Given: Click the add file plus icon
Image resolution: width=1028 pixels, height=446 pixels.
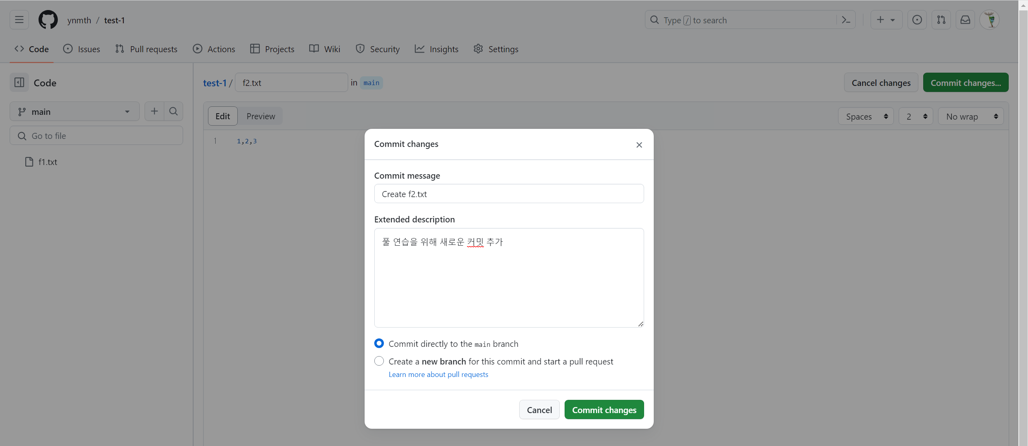Looking at the screenshot, I should point(154,111).
